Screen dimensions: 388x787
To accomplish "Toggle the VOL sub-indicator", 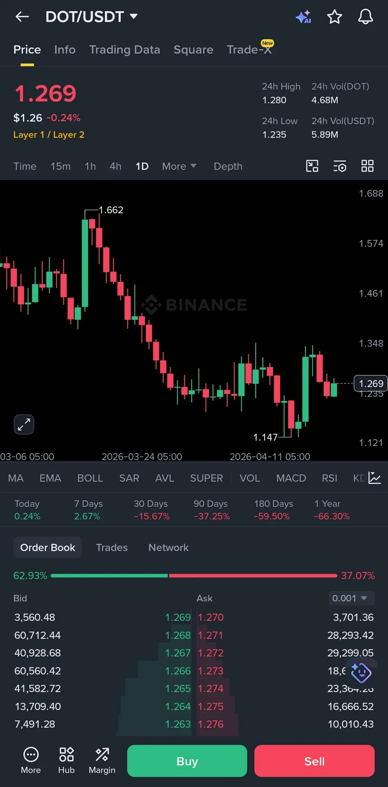I will 250,478.
